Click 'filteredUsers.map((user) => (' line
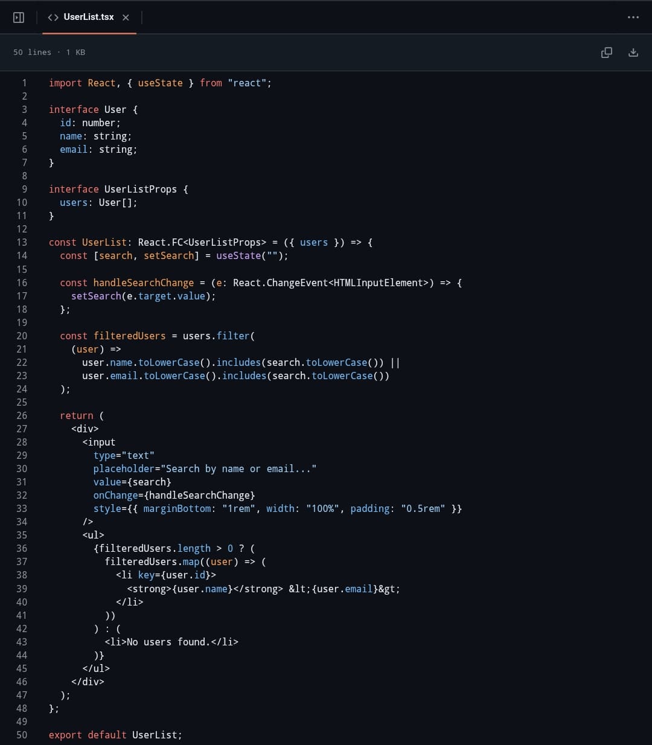This screenshot has height=745, width=652. click(185, 561)
